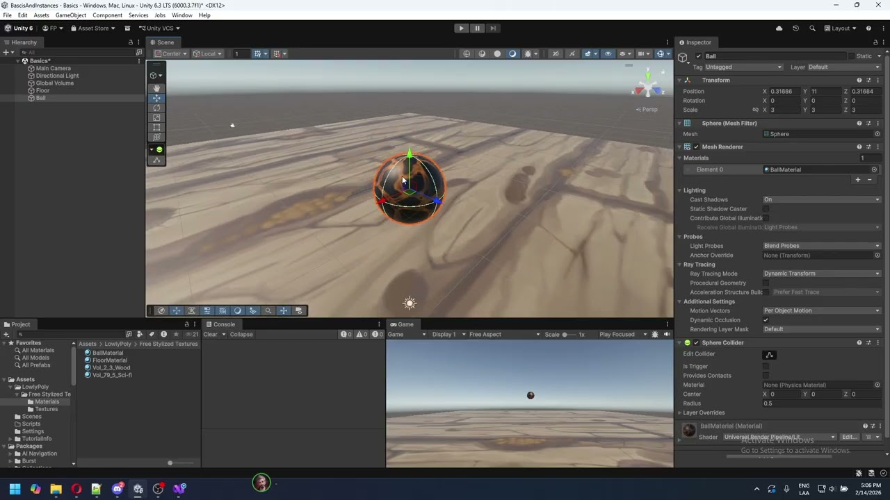This screenshot has height=500, width=890.
Task: Select Floor in the Hierarchy
Action: (42, 91)
